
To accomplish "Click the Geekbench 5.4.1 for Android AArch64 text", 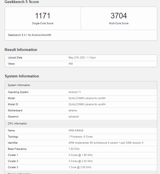I will [29, 35].
